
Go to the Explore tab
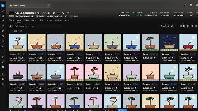pyautogui.click(x=11, y=20)
